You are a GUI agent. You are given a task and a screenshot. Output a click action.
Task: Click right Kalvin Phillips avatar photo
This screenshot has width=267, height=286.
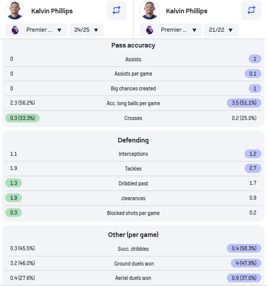click(x=149, y=10)
